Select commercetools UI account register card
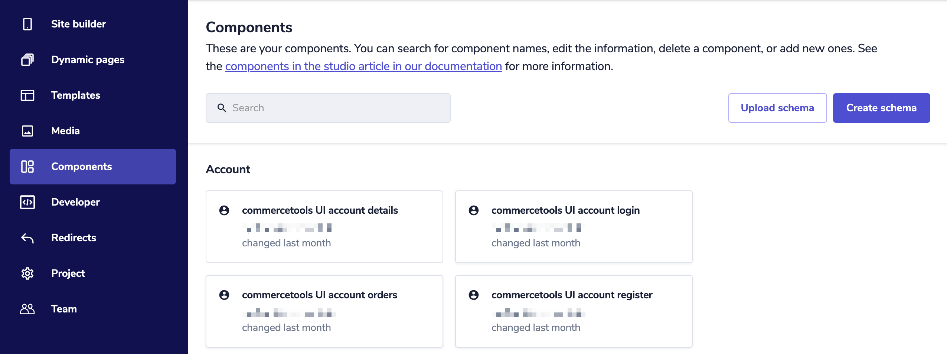The image size is (947, 354). pyautogui.click(x=573, y=311)
